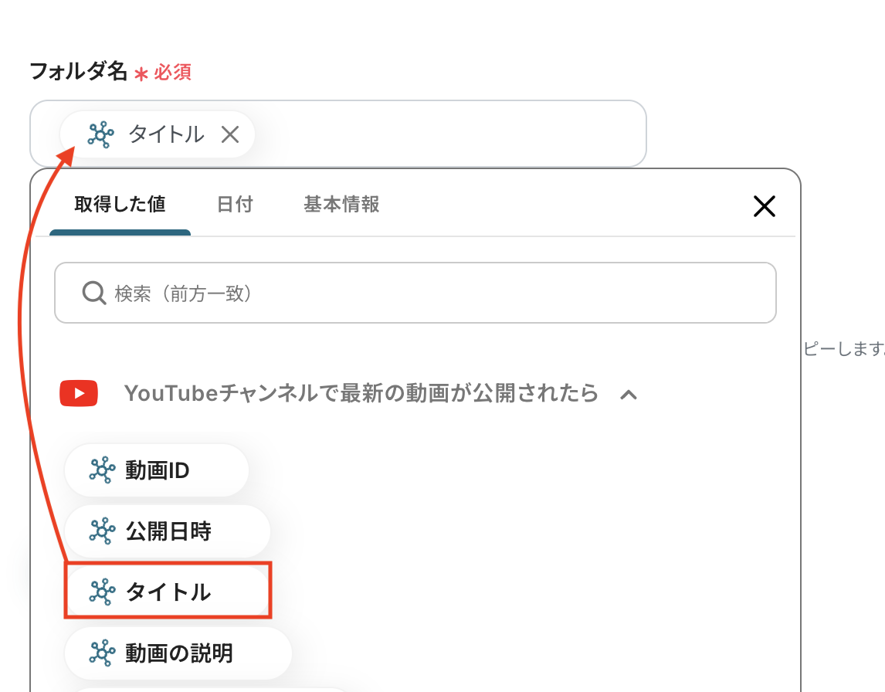Collapse the YouTube trigger section chevron
This screenshot has width=885, height=692.
pos(629,395)
